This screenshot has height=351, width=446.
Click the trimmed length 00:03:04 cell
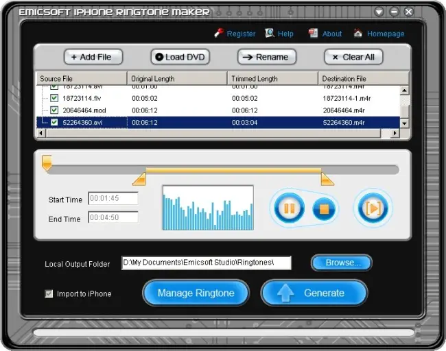[245, 123]
